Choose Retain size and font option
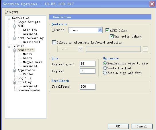 (105, 73)
